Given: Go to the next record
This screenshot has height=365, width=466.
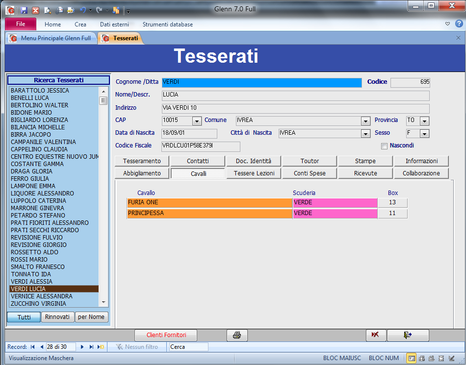Looking at the screenshot, I should [x=82, y=346].
